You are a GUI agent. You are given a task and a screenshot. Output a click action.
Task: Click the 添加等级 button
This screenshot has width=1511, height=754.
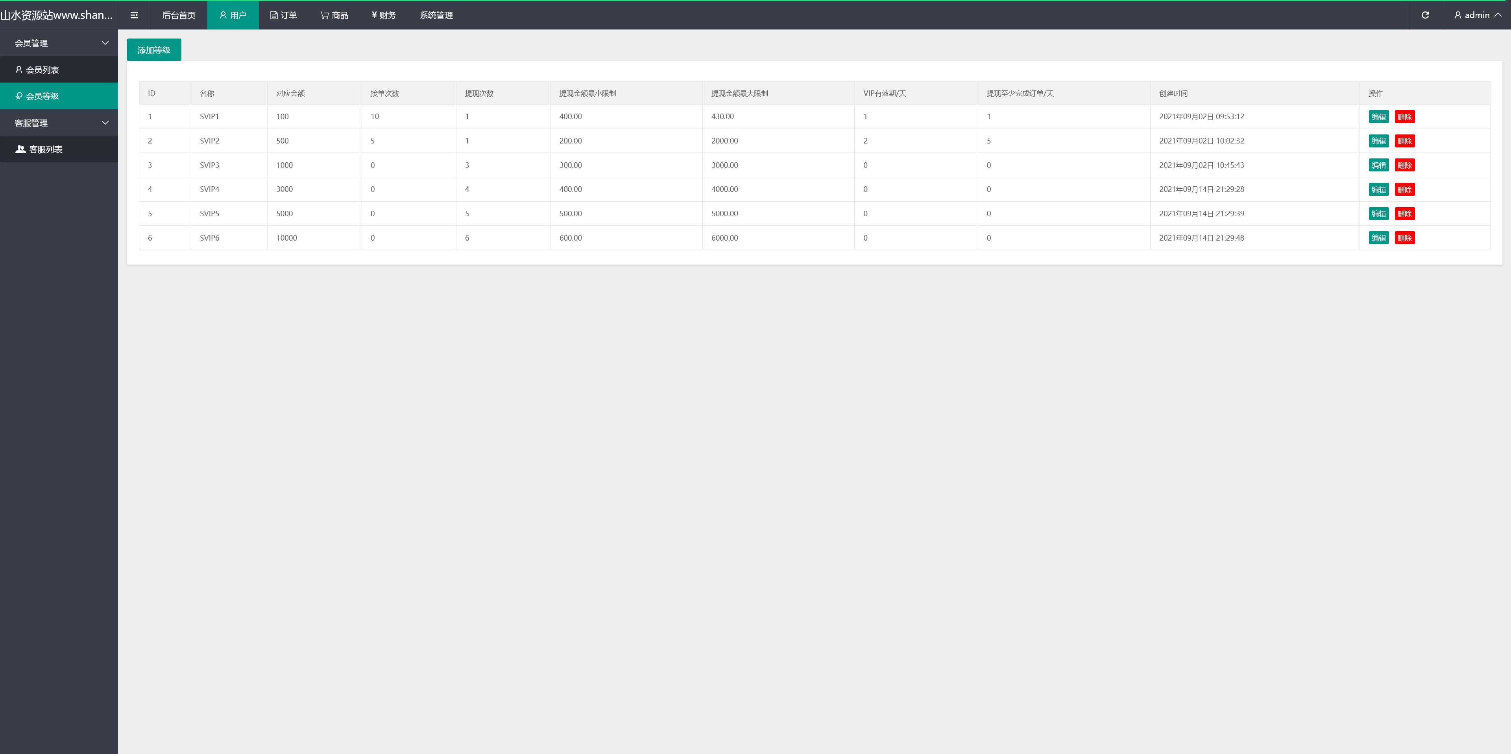[x=154, y=50]
